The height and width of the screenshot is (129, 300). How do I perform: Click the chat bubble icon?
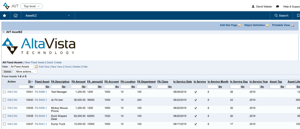278,6
